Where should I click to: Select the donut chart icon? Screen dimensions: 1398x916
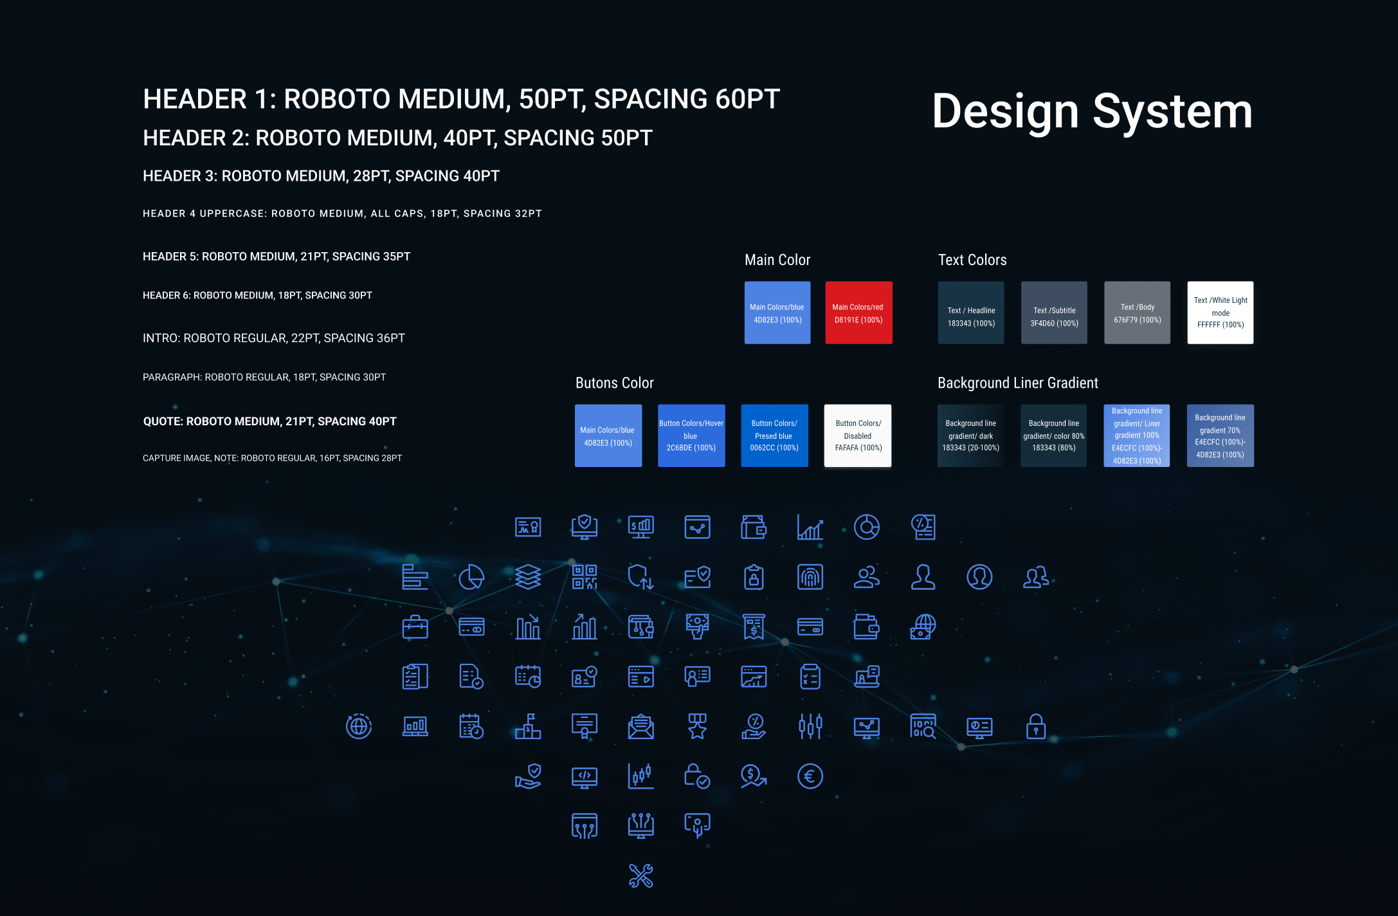(x=867, y=527)
